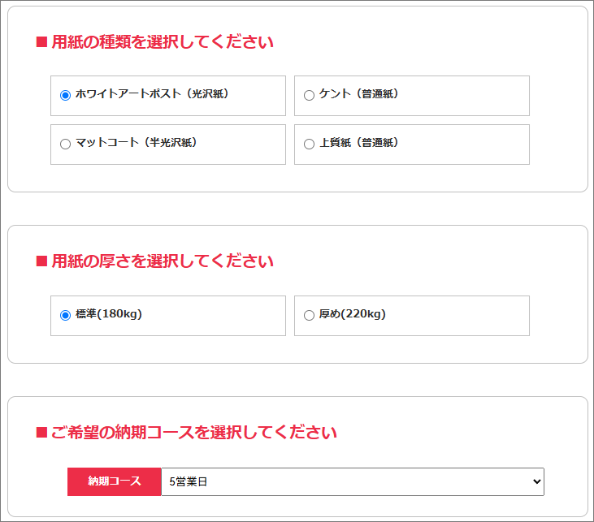Click the 用紙の種類を選択してください heading
This screenshot has height=522, width=594.
[163, 41]
